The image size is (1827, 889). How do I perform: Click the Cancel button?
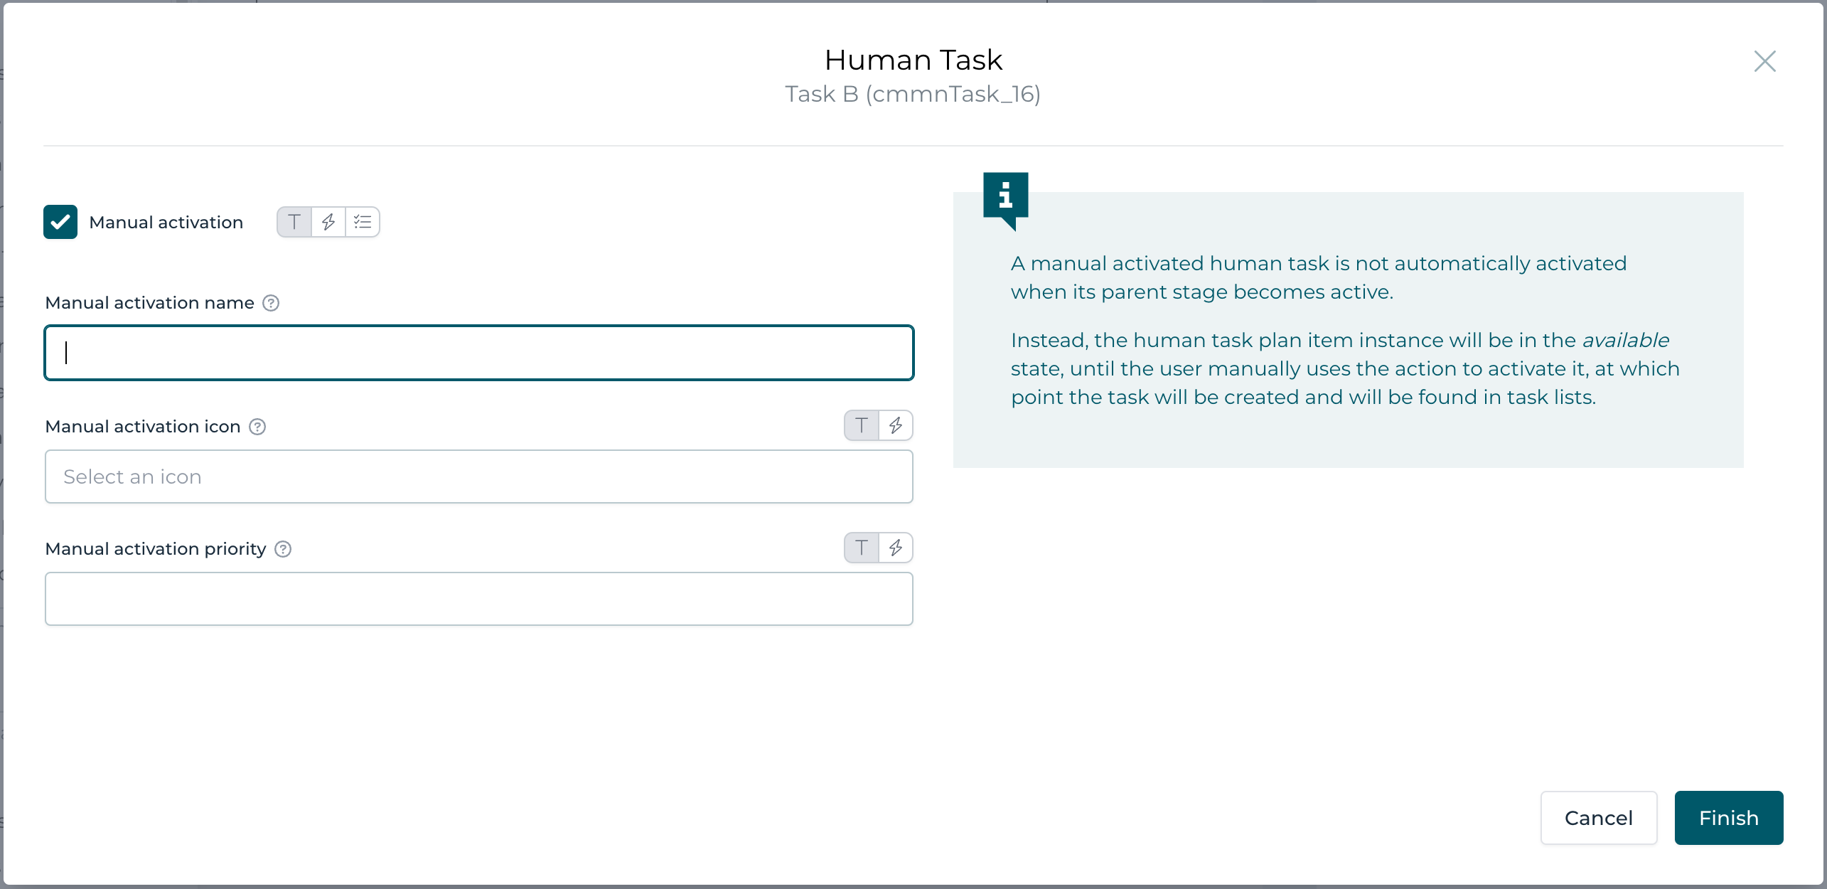click(x=1598, y=818)
